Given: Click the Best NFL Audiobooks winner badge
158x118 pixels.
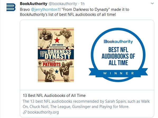Looking at the screenshot, I should coord(118,55).
